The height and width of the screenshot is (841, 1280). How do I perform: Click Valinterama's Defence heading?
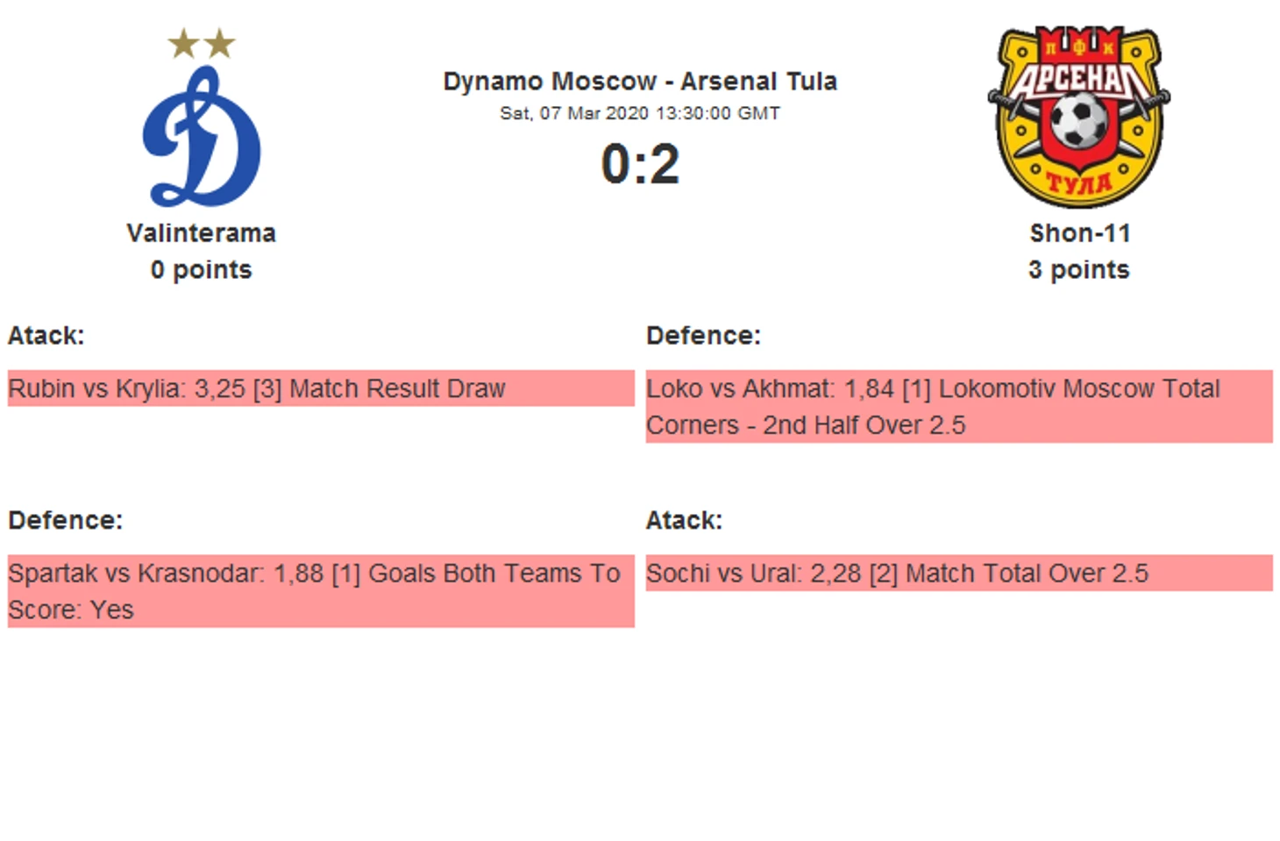(x=66, y=520)
